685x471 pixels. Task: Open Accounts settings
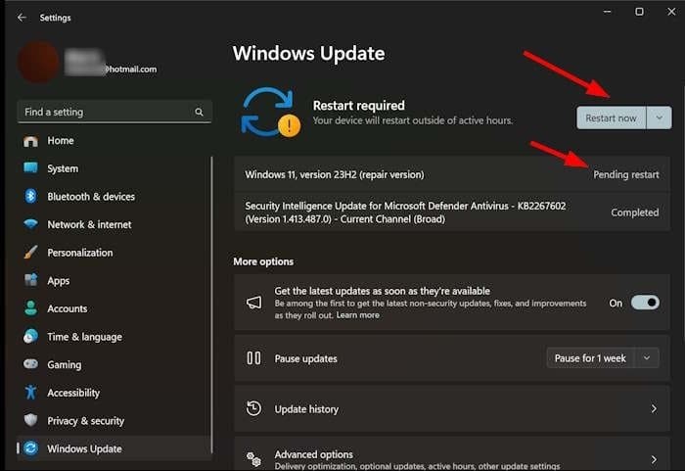[x=114, y=308]
